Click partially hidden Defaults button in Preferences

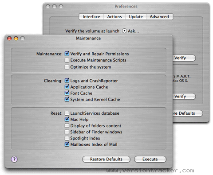(187, 113)
